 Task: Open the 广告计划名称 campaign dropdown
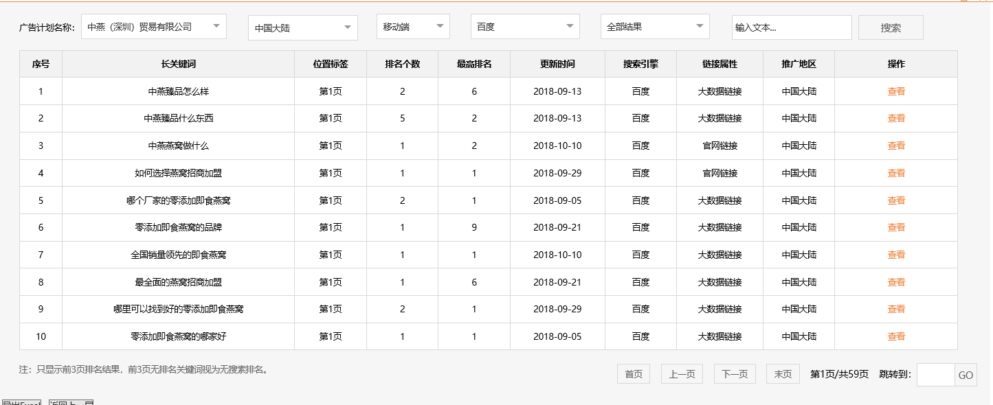(153, 26)
